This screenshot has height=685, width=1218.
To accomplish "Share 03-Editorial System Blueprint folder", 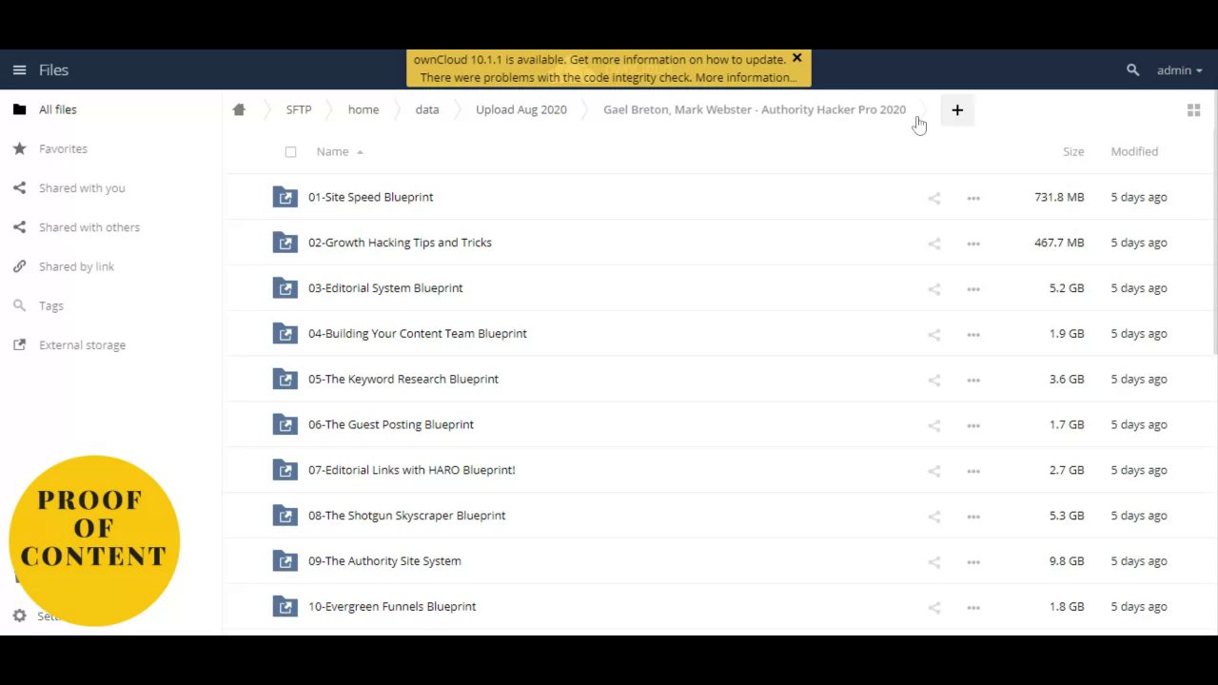I will tap(934, 289).
